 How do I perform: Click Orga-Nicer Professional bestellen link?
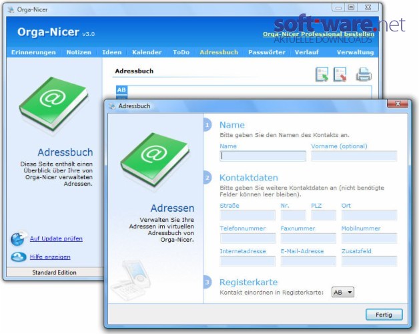tap(318, 34)
